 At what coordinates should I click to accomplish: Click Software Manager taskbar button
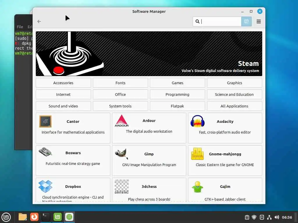pyautogui.click(x=69, y=217)
